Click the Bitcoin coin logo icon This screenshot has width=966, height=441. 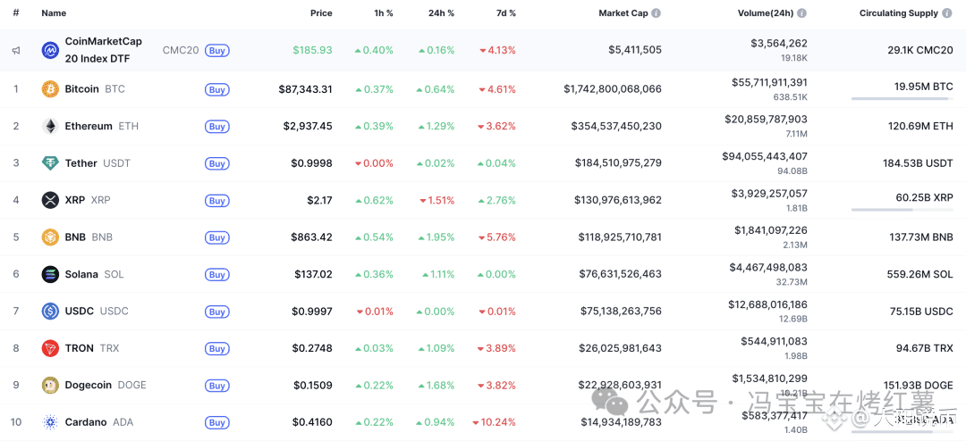click(50, 89)
